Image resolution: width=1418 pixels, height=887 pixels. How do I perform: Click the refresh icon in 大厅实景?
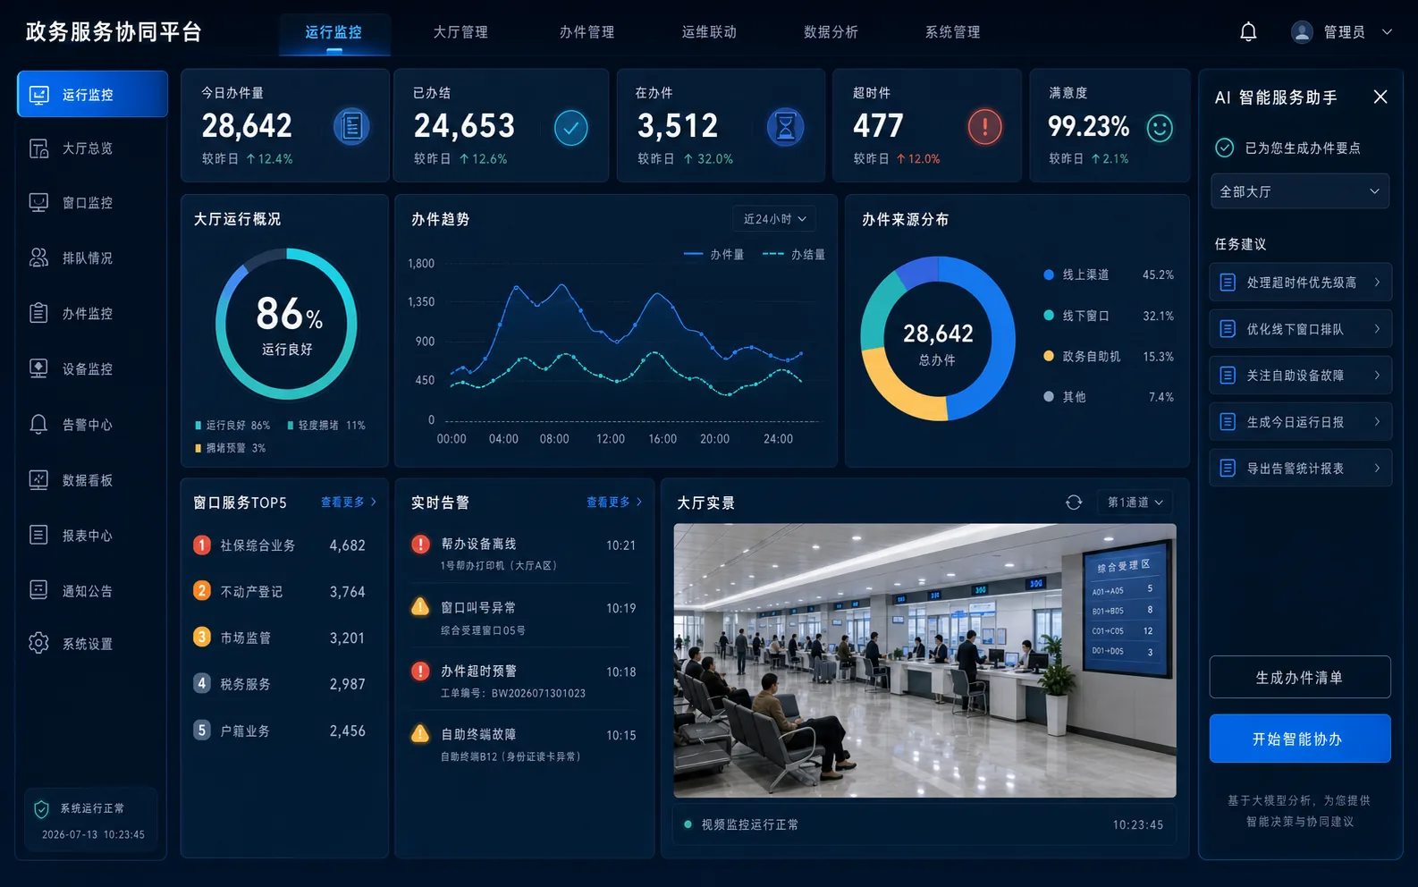[x=1074, y=503]
